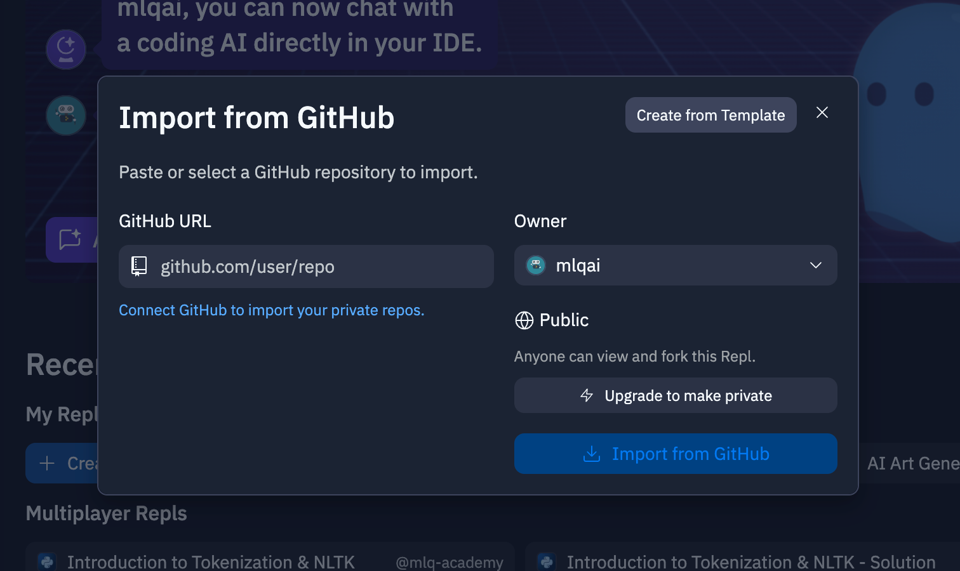
Task: Click the @mlq-academy username link
Action: pos(450,562)
